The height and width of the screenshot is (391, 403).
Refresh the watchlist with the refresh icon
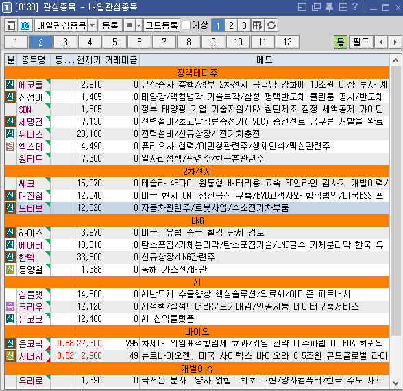(x=271, y=25)
